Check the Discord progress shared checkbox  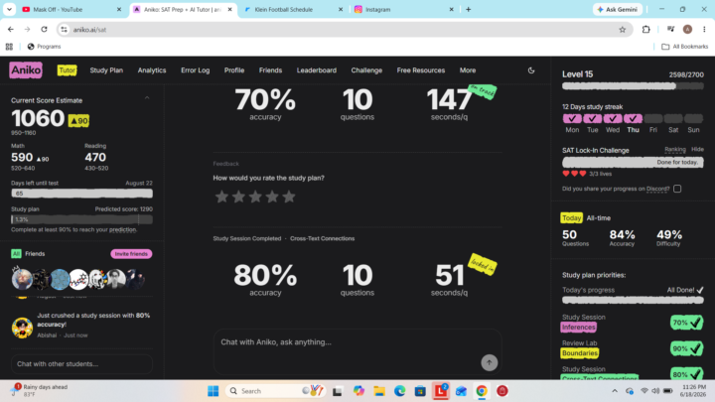tap(677, 189)
